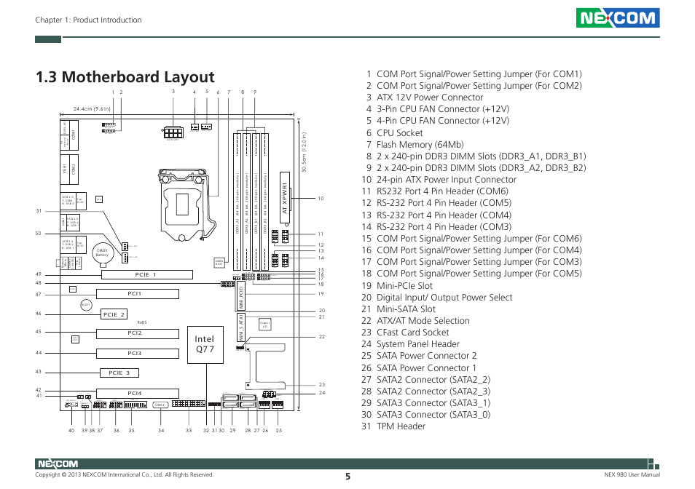Select list item 'CPU Socket'
This screenshot has width=695, height=489.
click(x=400, y=133)
